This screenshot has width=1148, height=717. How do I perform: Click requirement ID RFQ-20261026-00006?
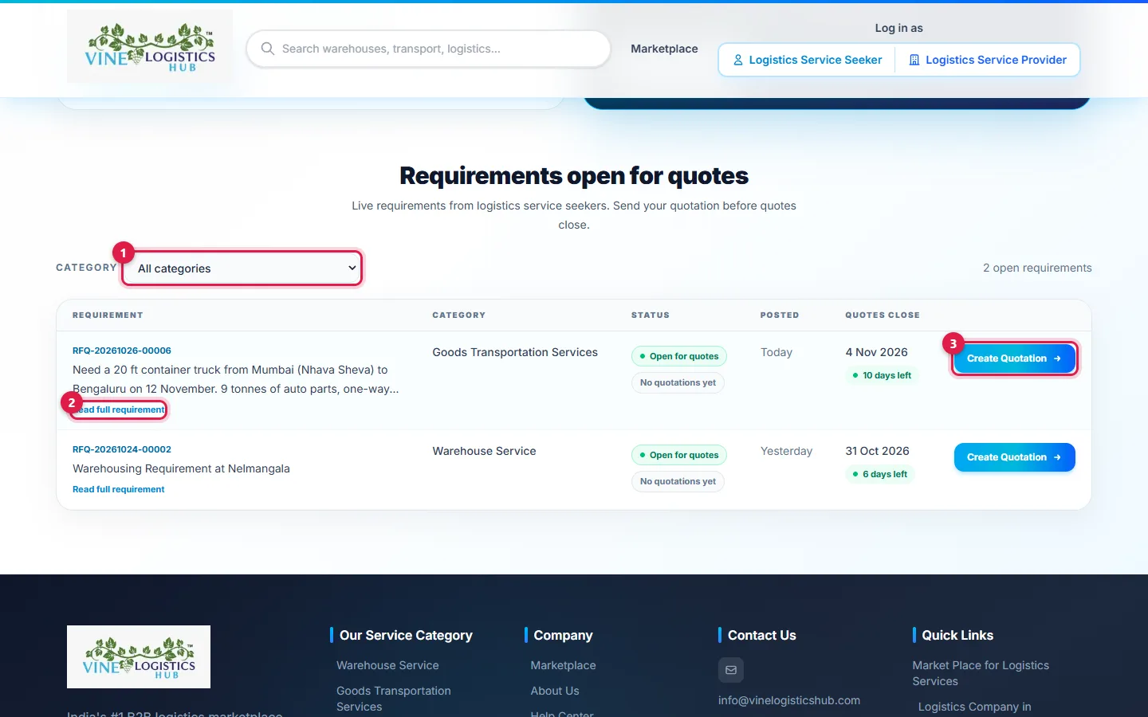[122, 351]
